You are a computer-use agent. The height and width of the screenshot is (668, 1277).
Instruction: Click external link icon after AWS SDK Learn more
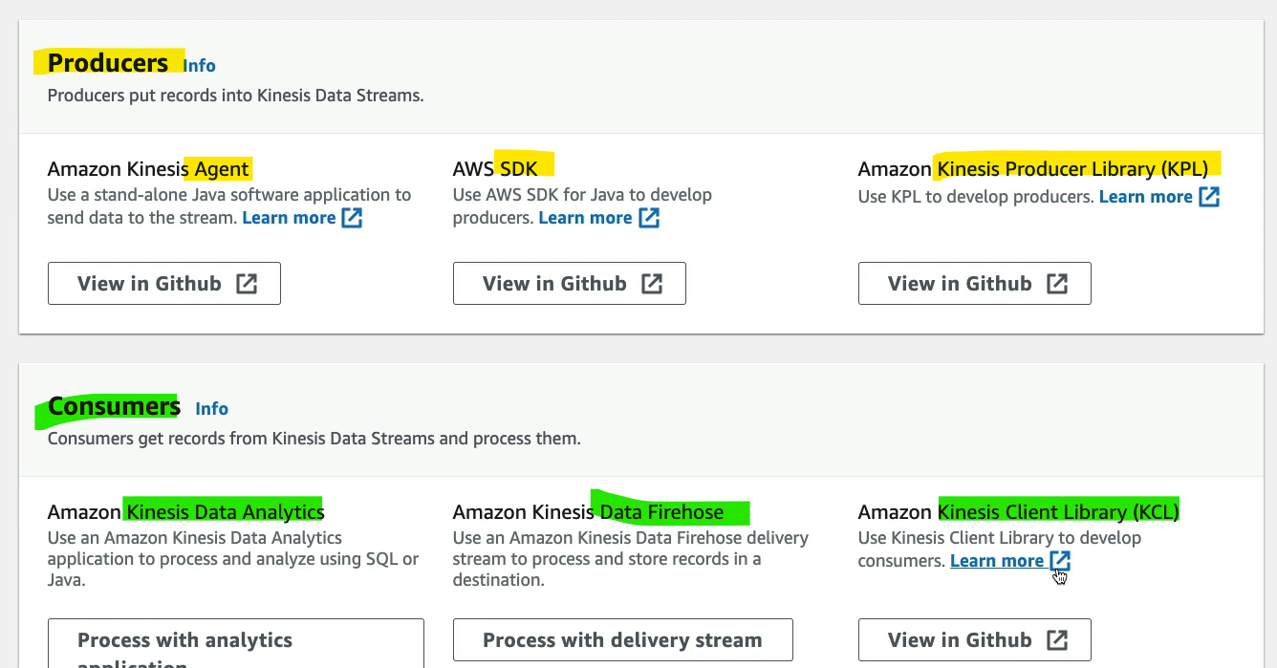(649, 218)
